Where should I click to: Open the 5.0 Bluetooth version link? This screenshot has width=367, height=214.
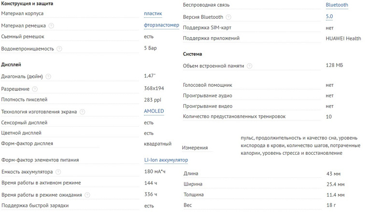click(x=329, y=16)
